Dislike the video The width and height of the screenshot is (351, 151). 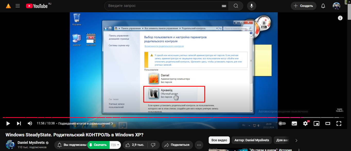click(x=153, y=145)
